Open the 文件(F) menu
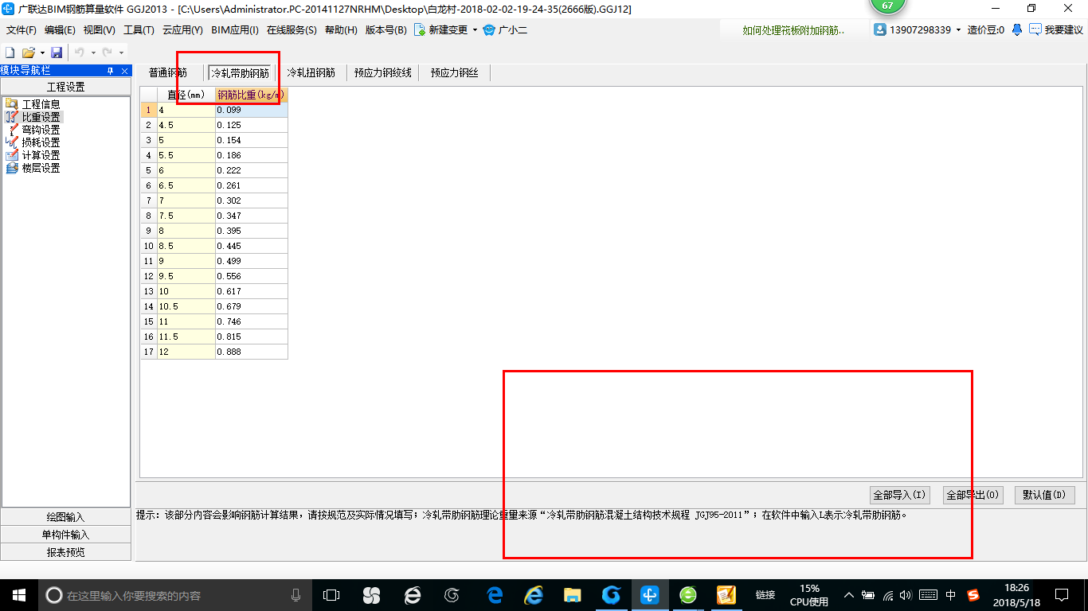1088x611 pixels. click(x=22, y=30)
